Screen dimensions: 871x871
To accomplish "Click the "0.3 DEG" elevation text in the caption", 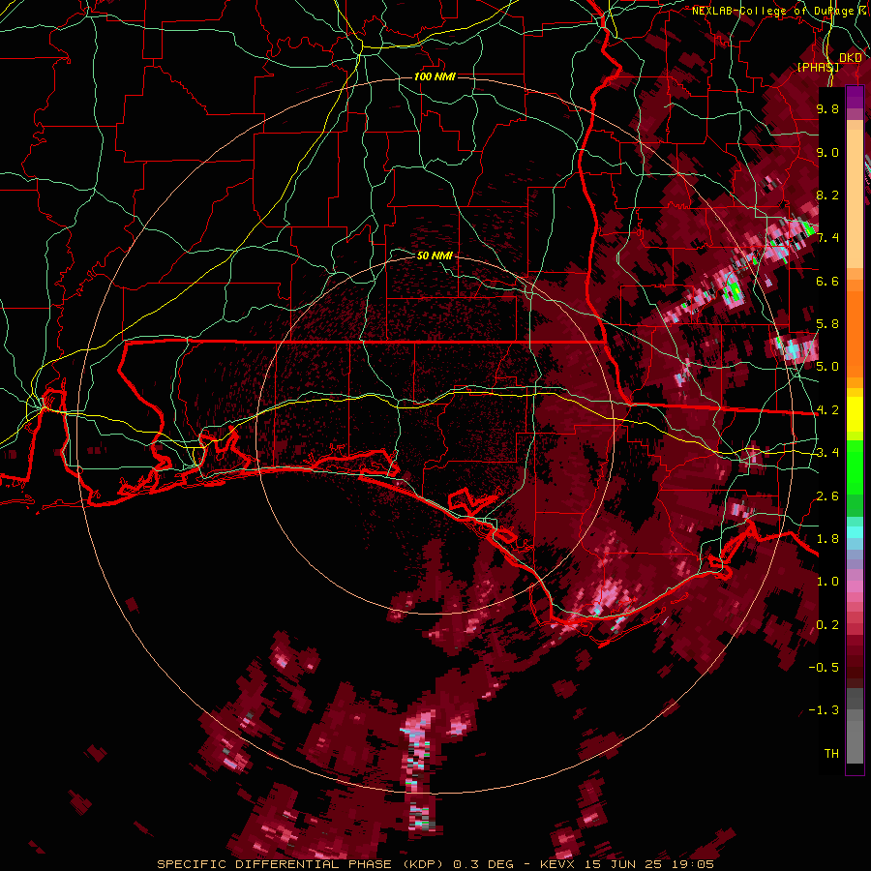I will click(x=483, y=864).
